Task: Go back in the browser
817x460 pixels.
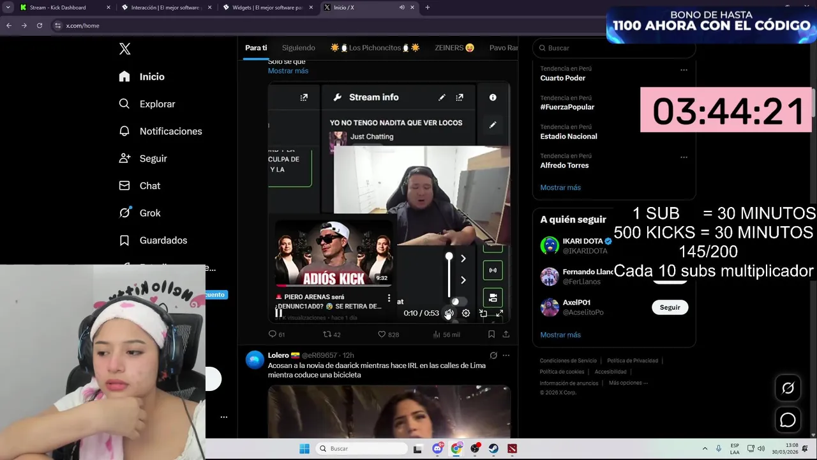Action: click(9, 26)
